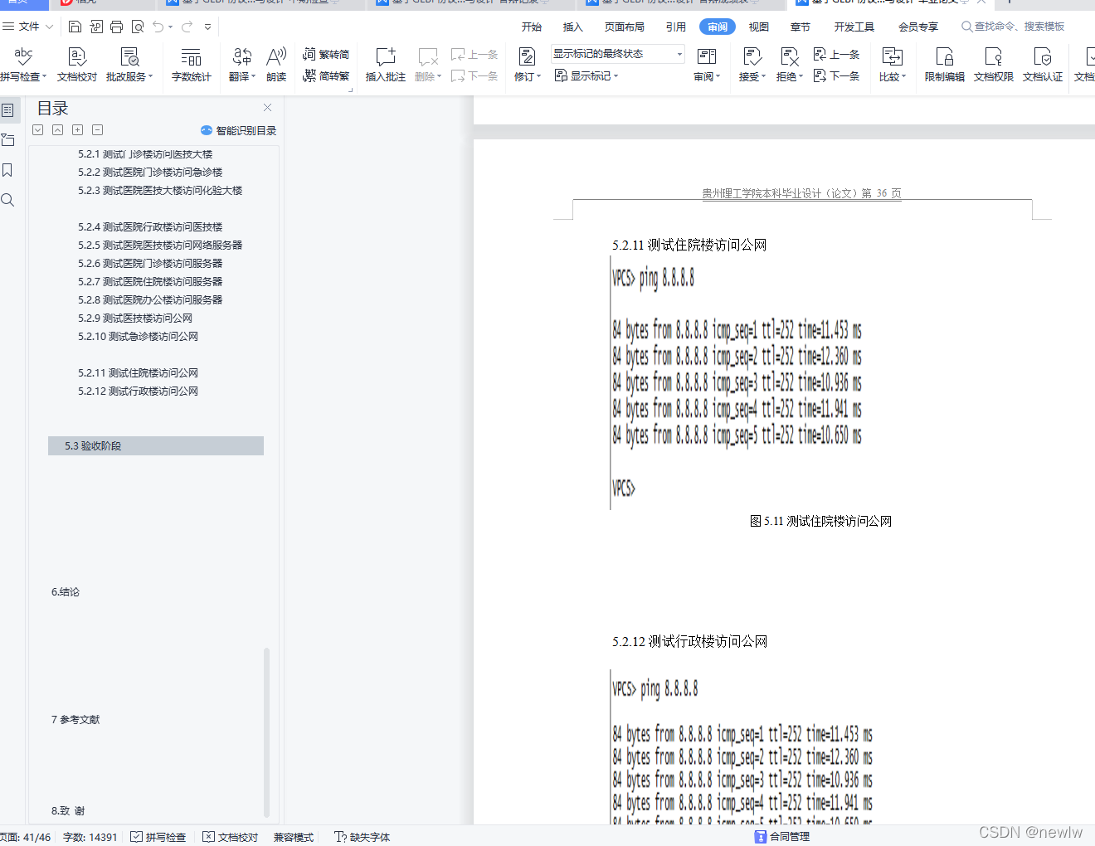The image size is (1095, 846).
Task: Click 插入批注 insert comment
Action: [386, 65]
